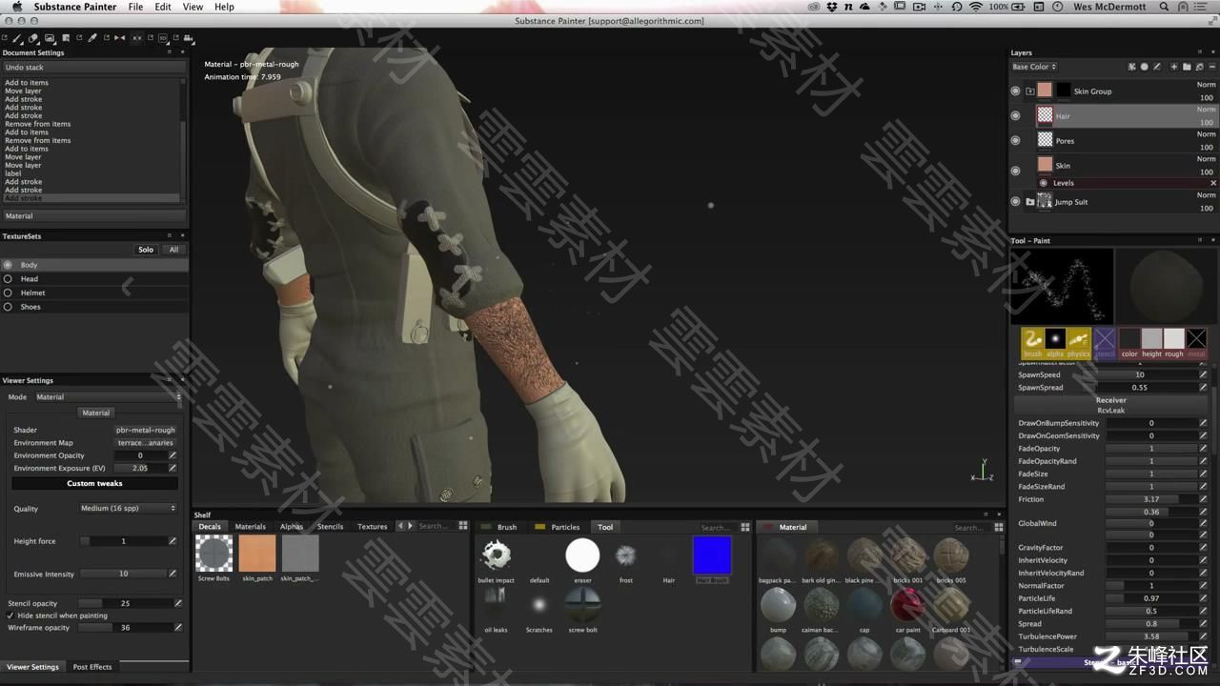Toggle visibility of Hair layer
Viewport: 1220px width, 686px height.
1015,115
